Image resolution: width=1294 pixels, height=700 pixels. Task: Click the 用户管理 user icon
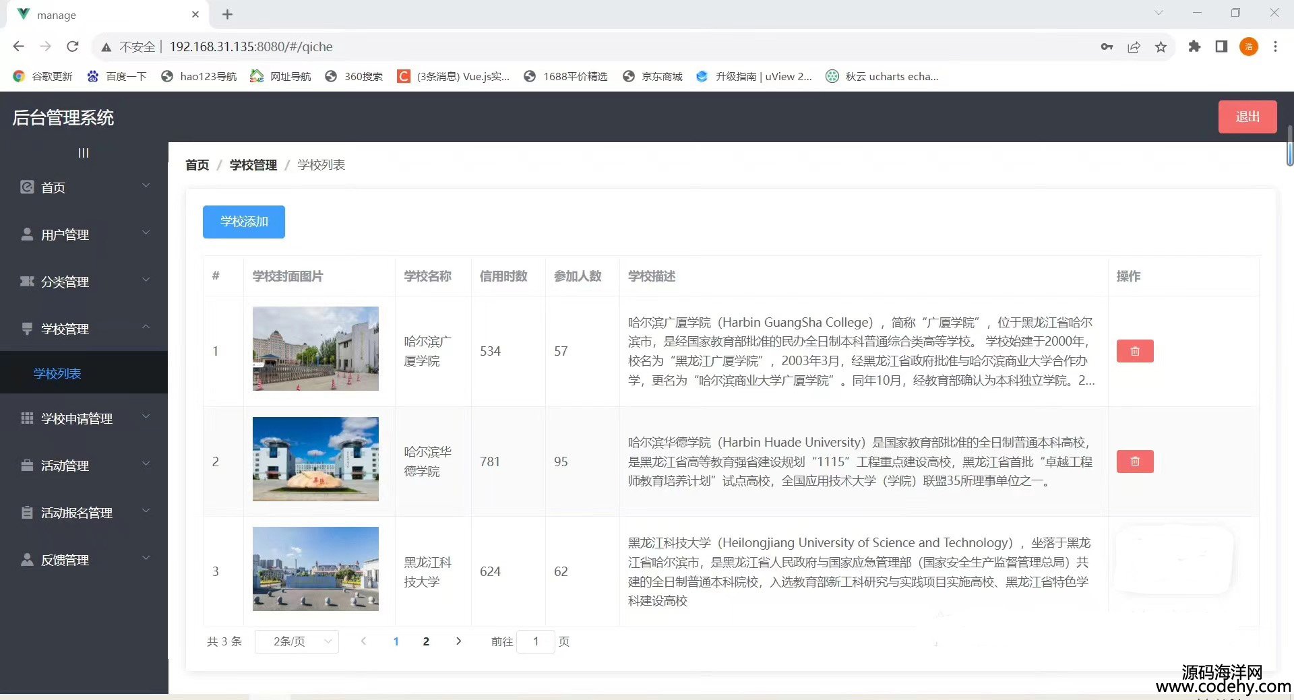coord(27,234)
